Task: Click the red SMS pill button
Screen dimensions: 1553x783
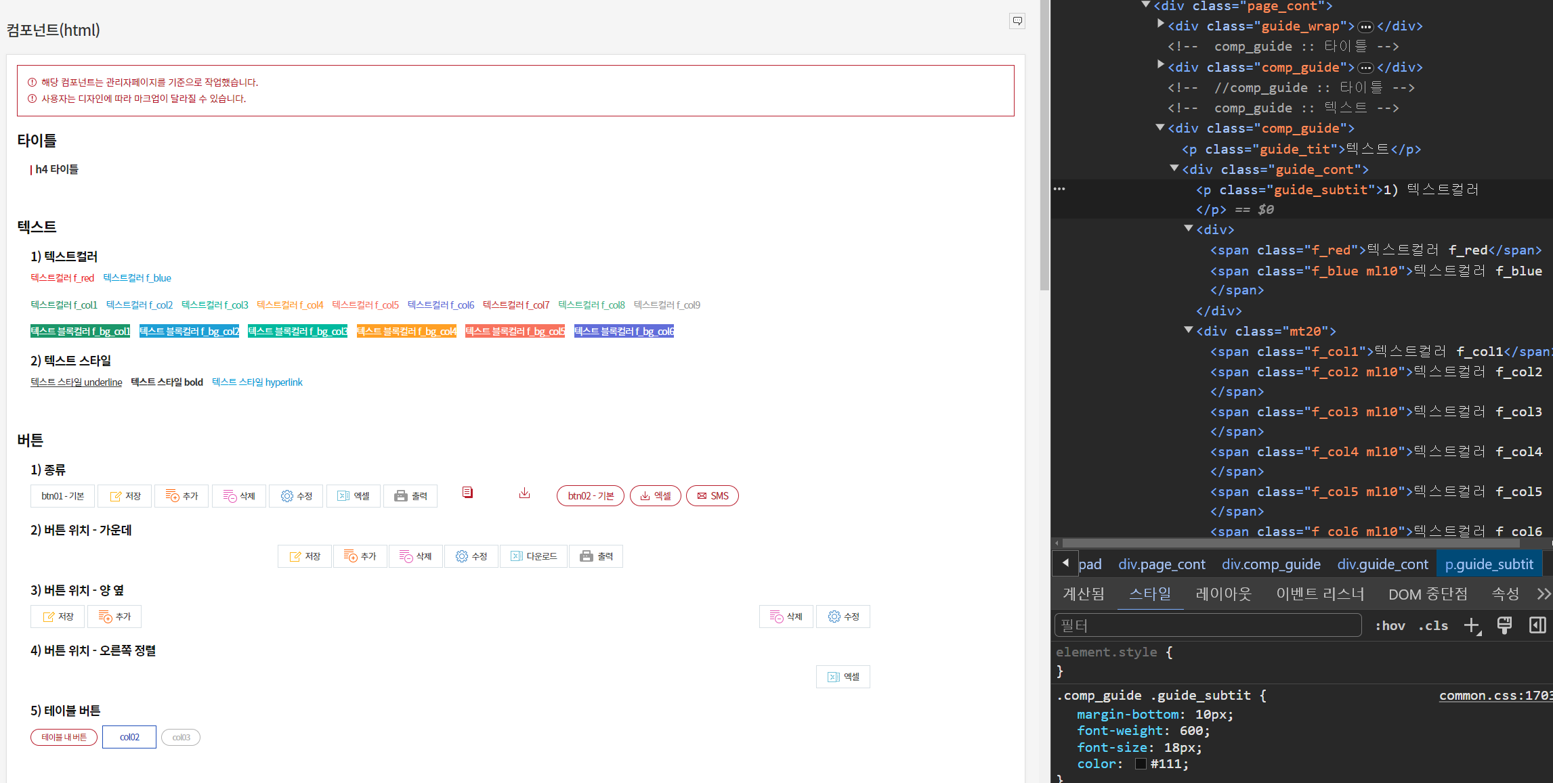Action: [x=712, y=496]
